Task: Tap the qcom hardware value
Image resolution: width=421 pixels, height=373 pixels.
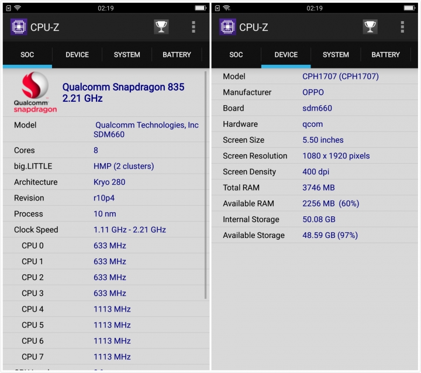Action: [312, 124]
